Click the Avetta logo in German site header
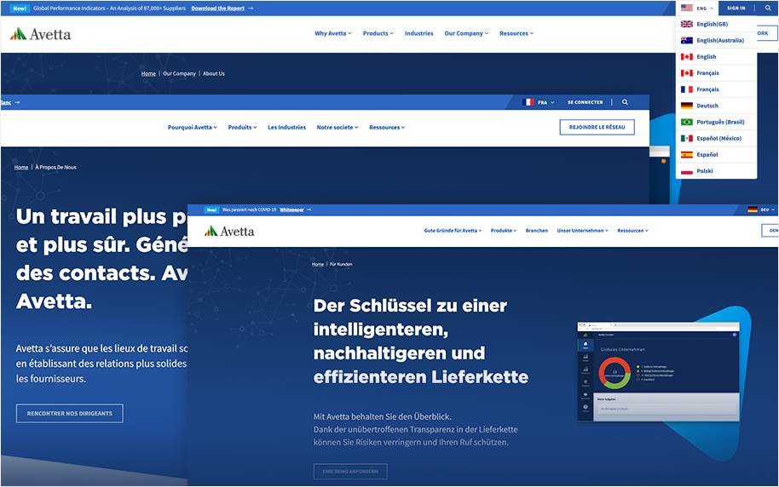The width and height of the screenshot is (779, 487). (x=229, y=232)
